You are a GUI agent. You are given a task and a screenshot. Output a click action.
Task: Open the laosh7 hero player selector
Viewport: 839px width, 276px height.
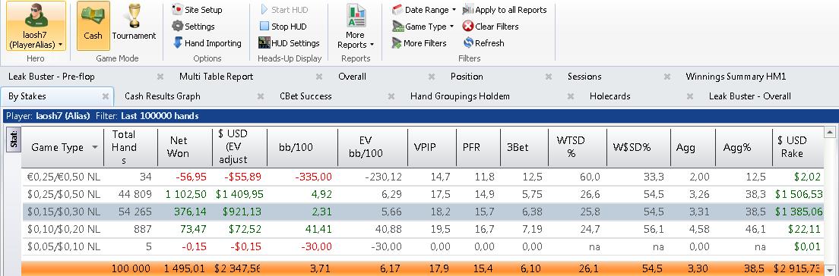(36, 26)
